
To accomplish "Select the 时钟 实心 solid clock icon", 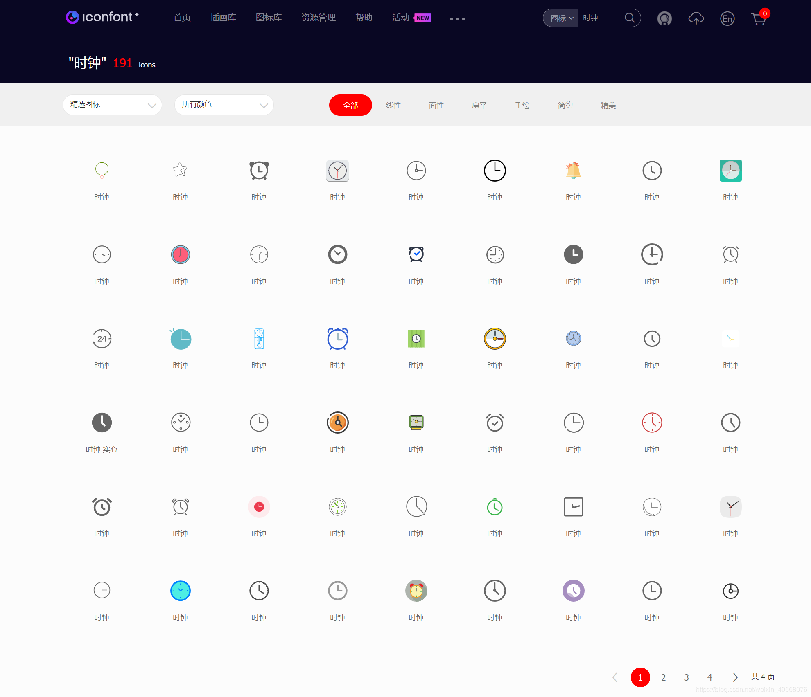I will pyautogui.click(x=102, y=423).
